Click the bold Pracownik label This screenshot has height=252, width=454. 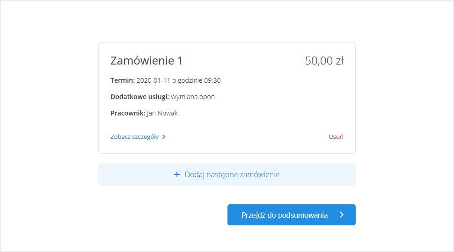(128, 113)
